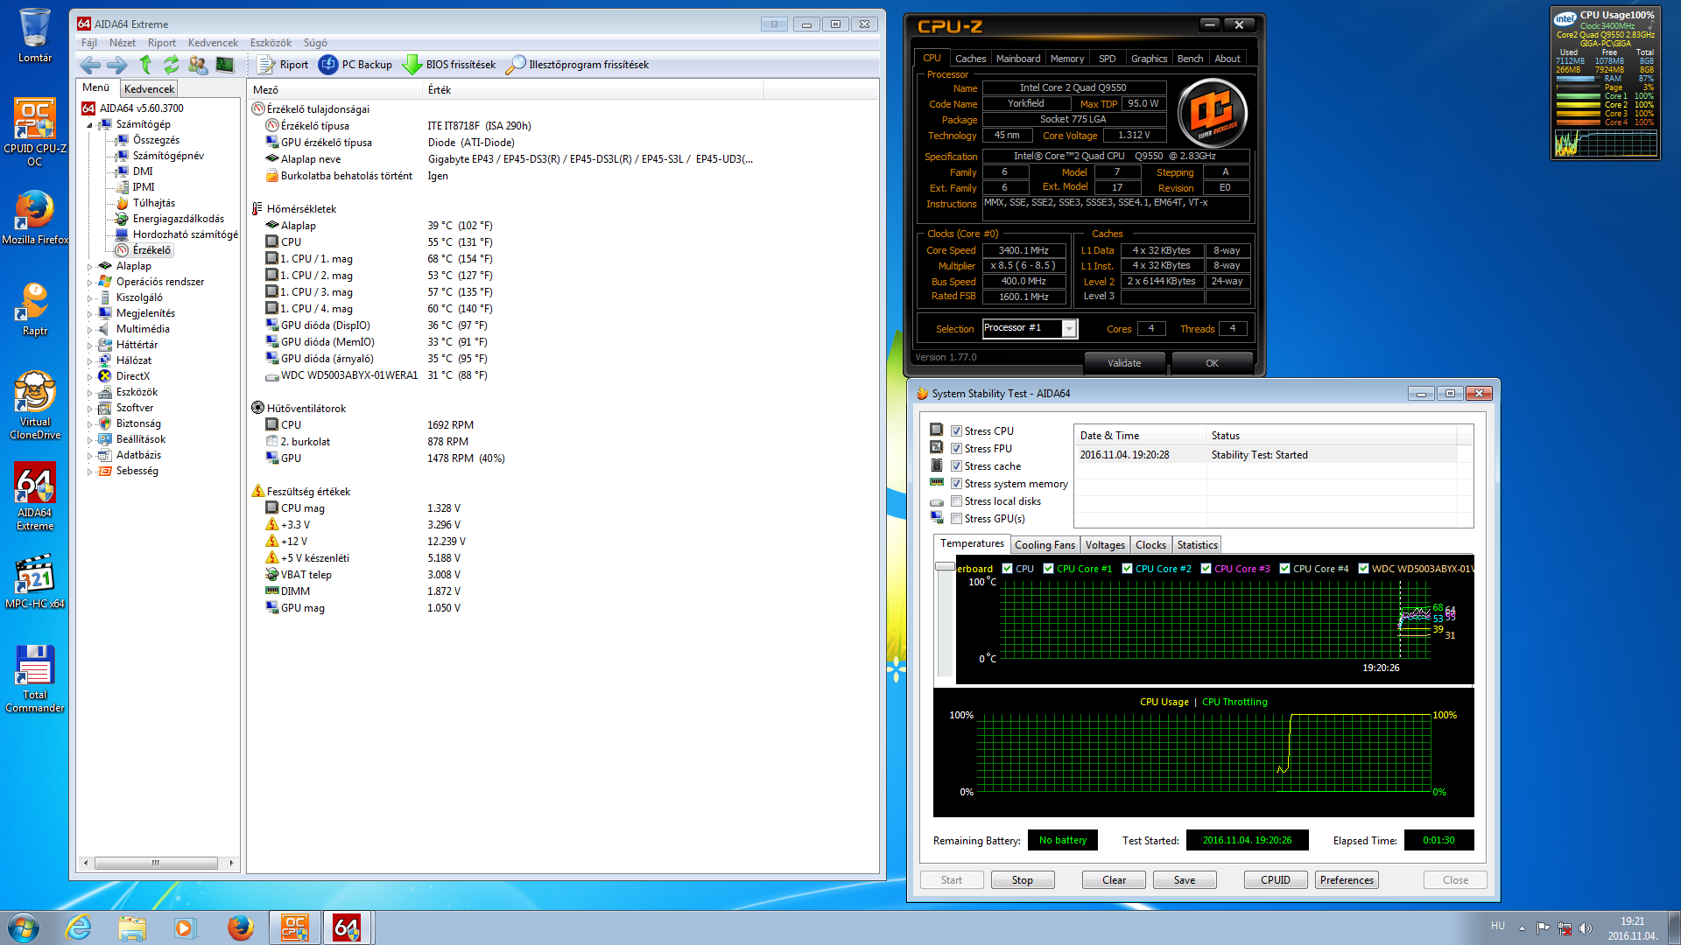Select Energiagazdálkodás tree item
The width and height of the screenshot is (1681, 945).
coord(178,219)
